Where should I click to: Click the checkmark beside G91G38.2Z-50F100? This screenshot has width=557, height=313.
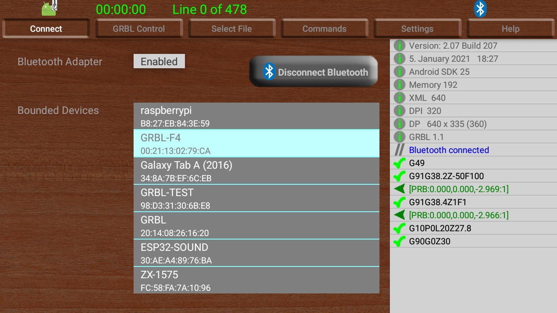coord(399,176)
